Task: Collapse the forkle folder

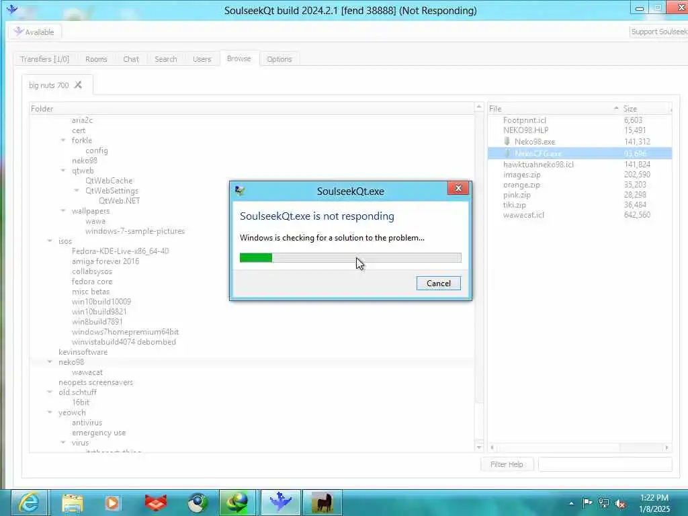Action: tap(63, 140)
